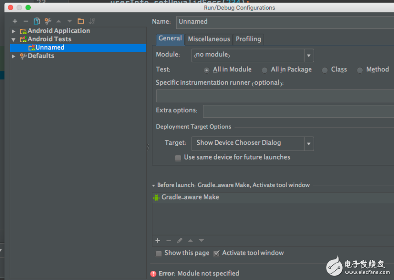Switch to the Miscellaneous tab
This screenshot has height=280, width=394.
[209, 39]
